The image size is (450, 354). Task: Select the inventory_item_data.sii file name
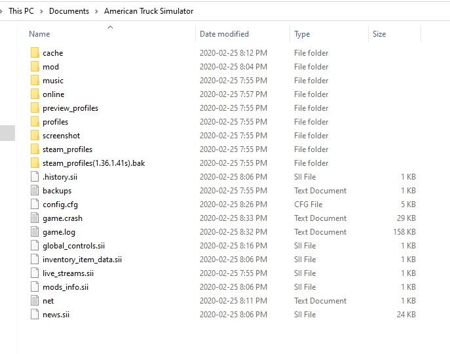[x=82, y=260]
